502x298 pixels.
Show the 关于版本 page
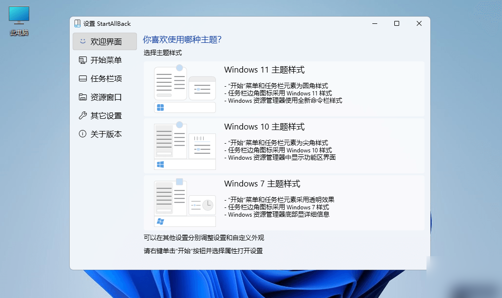tap(105, 134)
